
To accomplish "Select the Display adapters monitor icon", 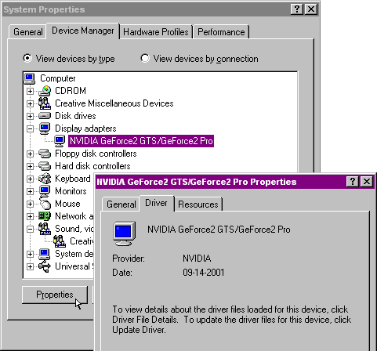I will click(45, 128).
